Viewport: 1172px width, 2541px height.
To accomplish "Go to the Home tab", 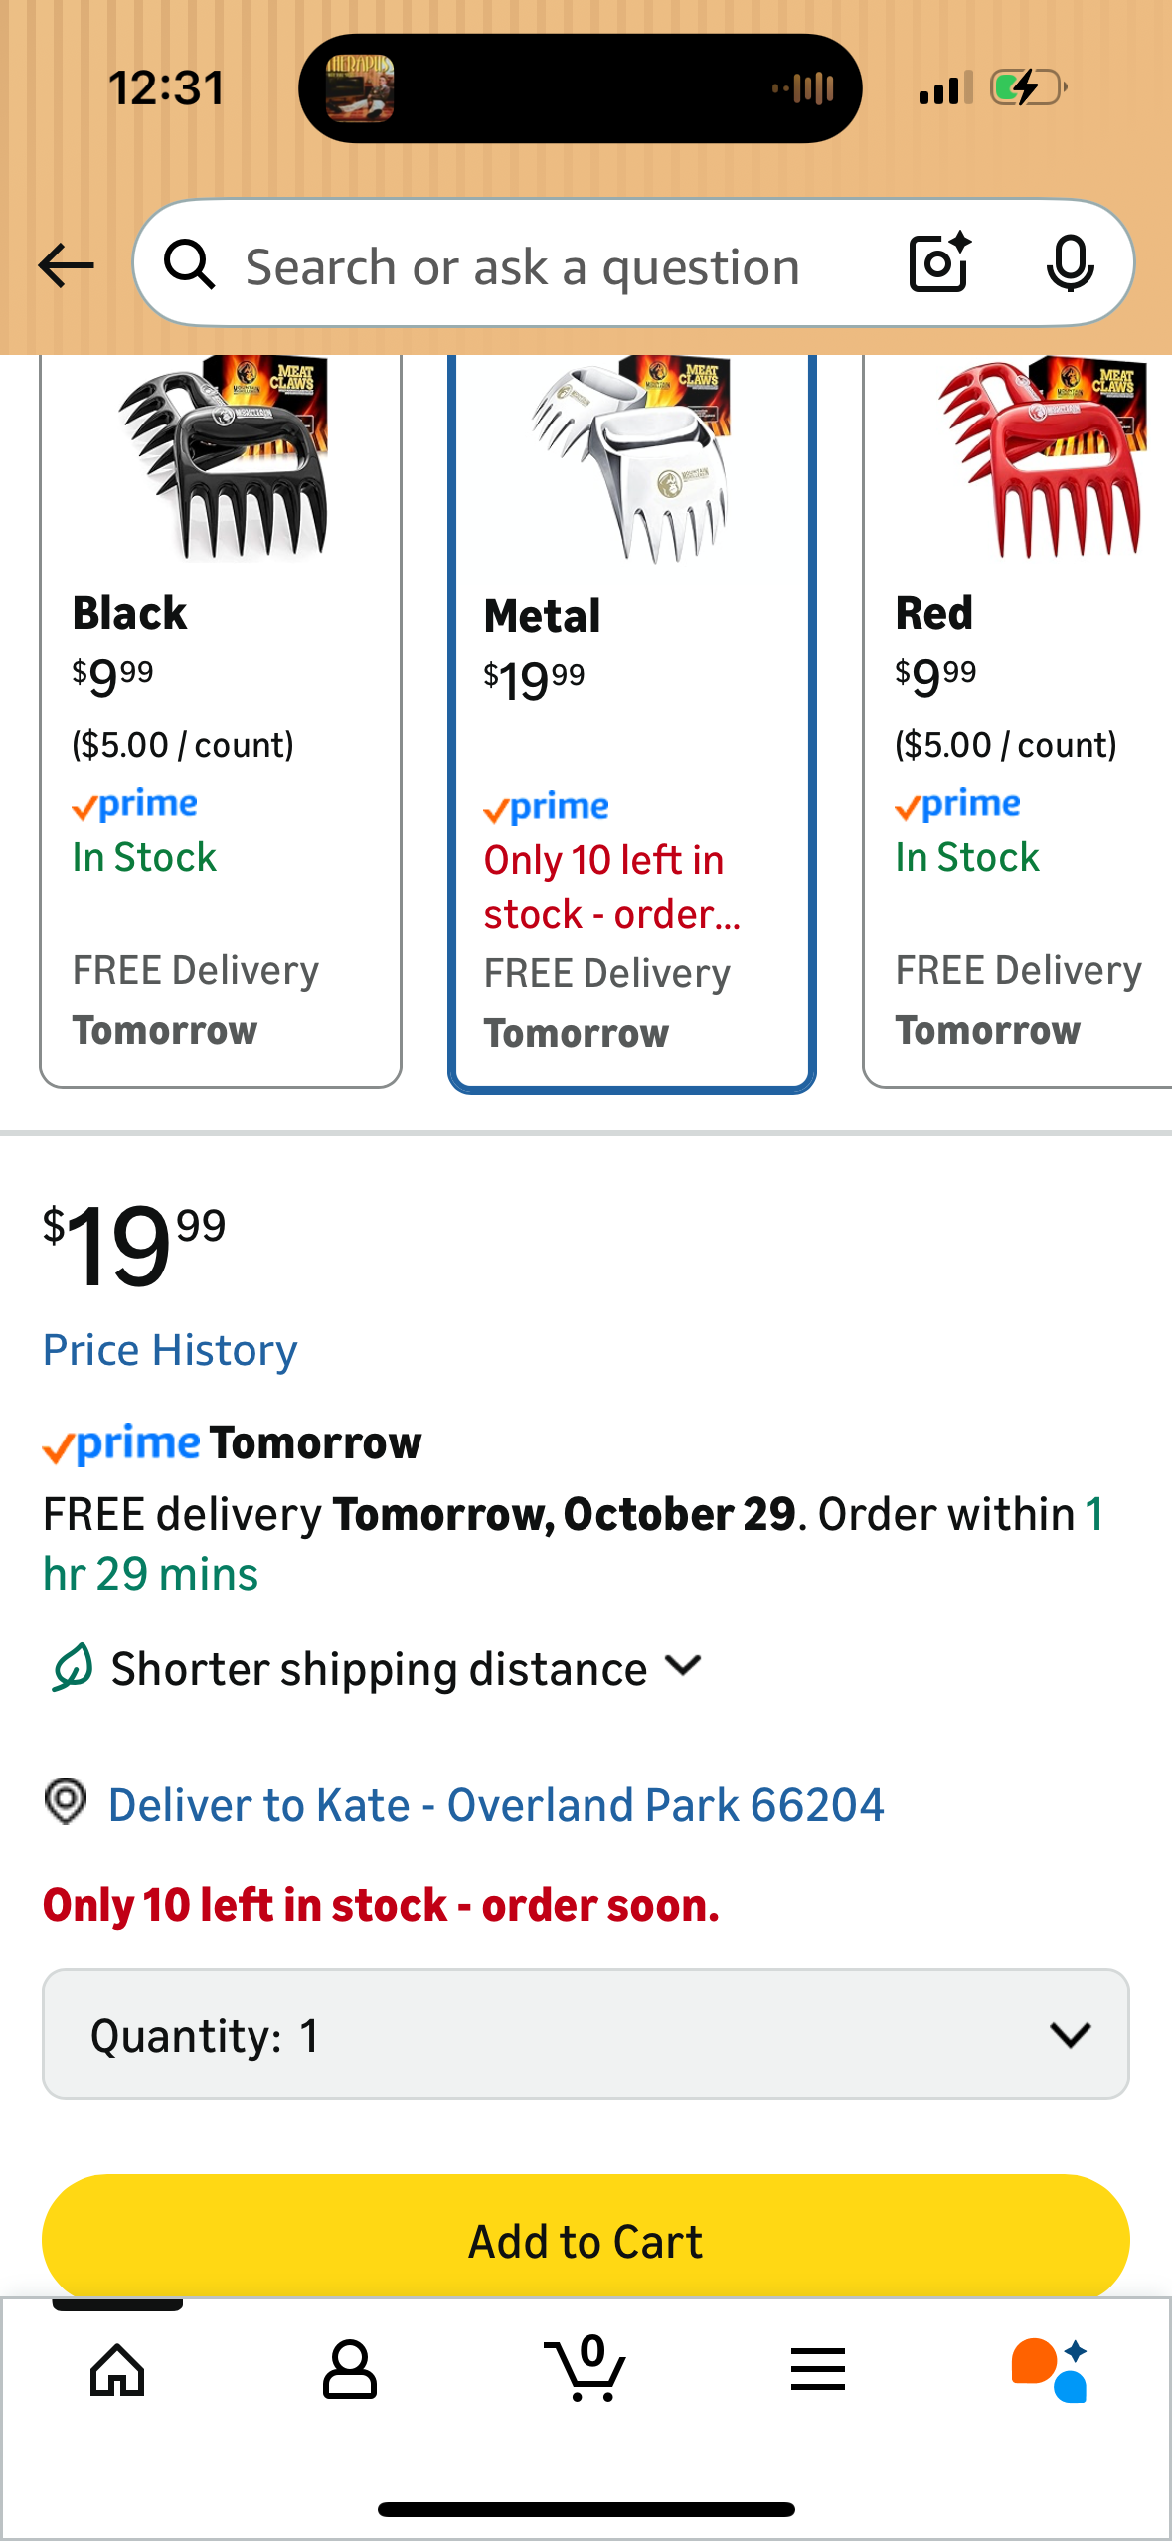I will [117, 2370].
